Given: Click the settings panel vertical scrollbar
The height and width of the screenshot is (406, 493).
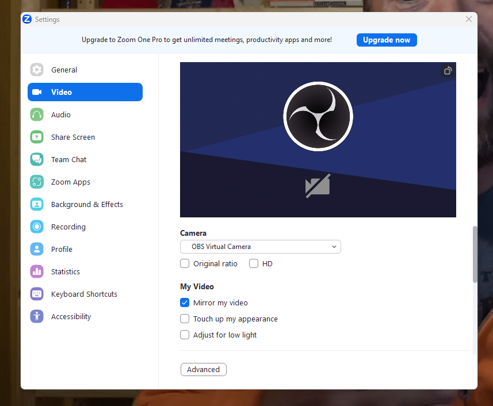Looking at the screenshot, I should coord(475,254).
